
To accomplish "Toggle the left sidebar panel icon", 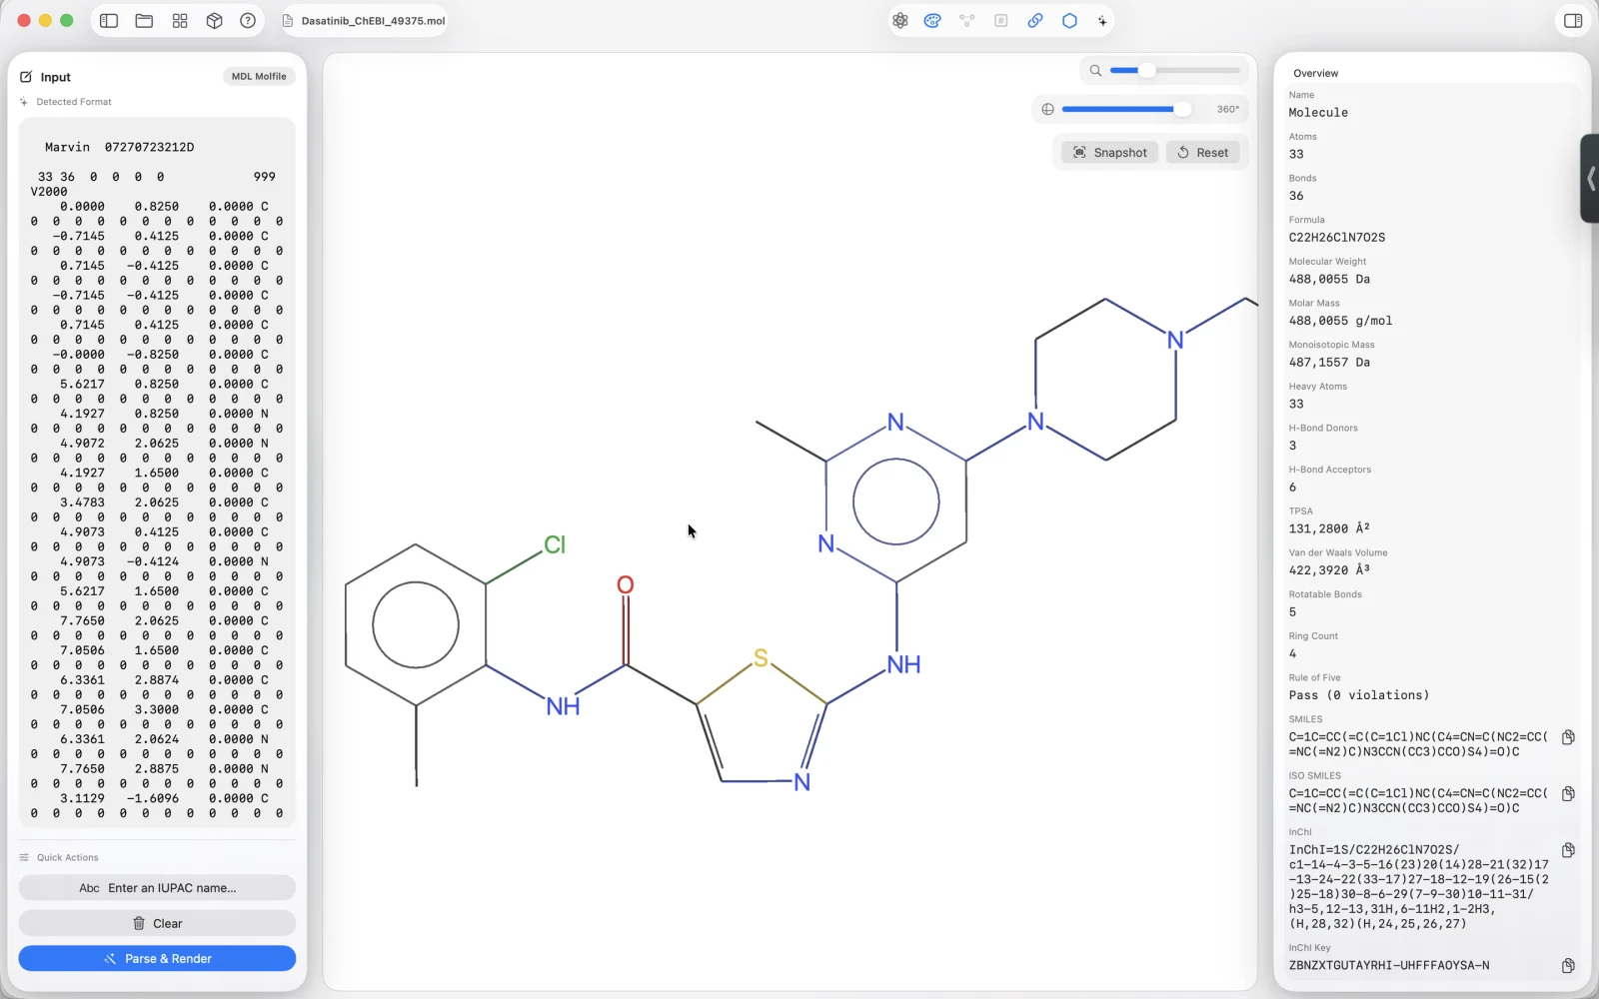I will tap(109, 21).
